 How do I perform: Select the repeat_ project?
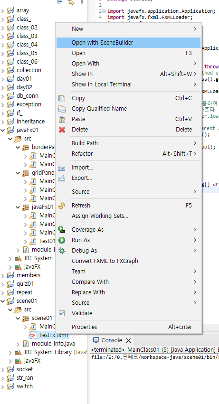26,292
